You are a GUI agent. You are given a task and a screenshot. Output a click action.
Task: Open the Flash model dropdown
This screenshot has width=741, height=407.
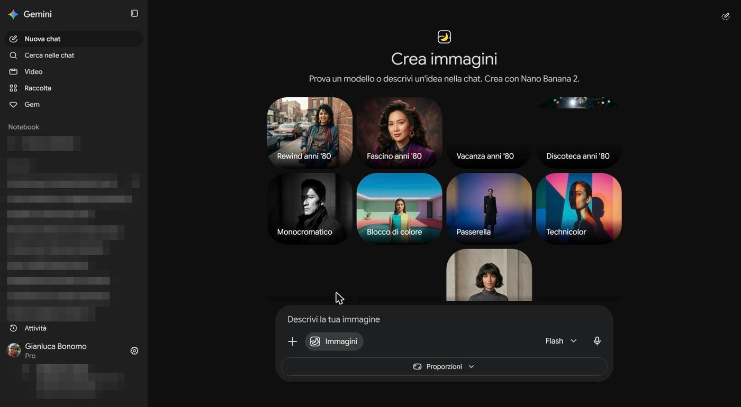pyautogui.click(x=561, y=341)
